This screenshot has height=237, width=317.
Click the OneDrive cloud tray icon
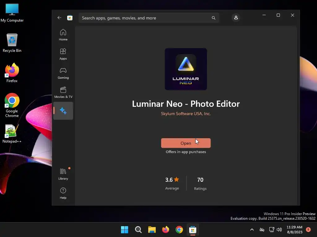click(x=262, y=230)
